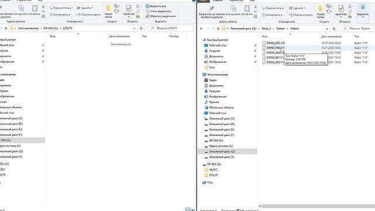
Task: Click horizontal scrollbar in right window file list
Action: coord(318,206)
